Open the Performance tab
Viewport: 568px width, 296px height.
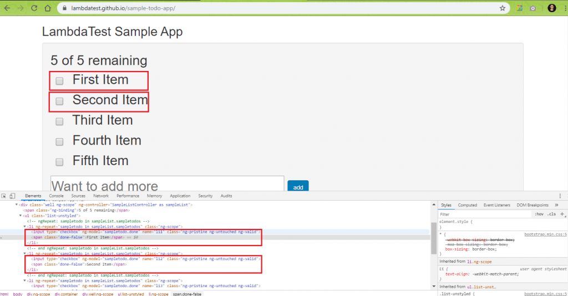tap(128, 196)
